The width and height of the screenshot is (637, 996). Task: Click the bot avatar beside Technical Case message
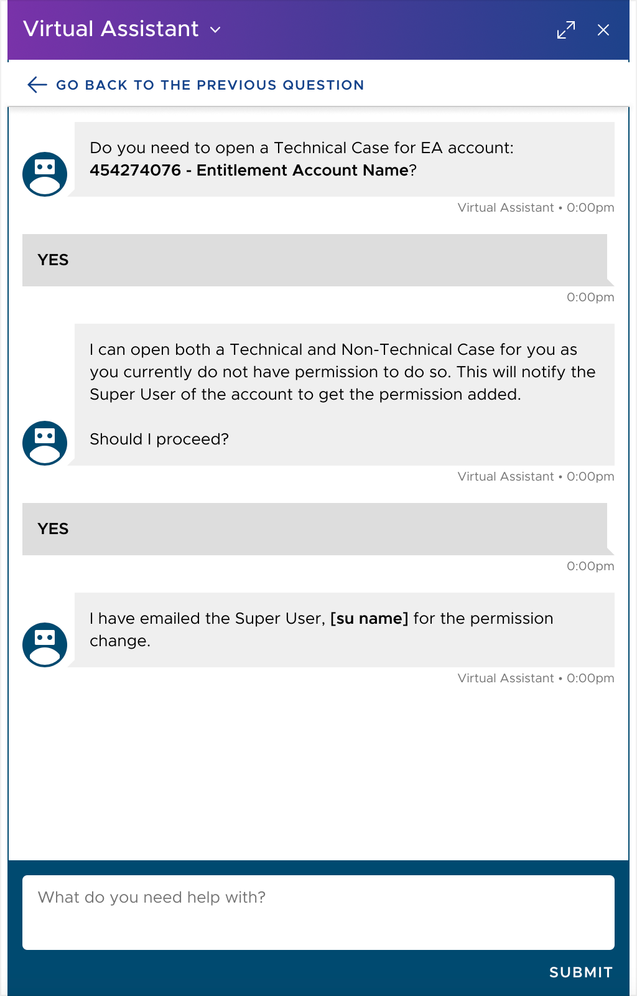coord(45,174)
